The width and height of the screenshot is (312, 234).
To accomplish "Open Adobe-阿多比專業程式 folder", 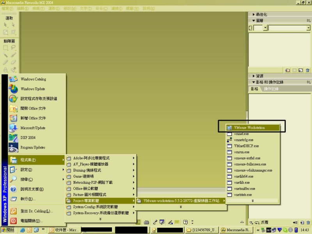I will pos(101,158).
